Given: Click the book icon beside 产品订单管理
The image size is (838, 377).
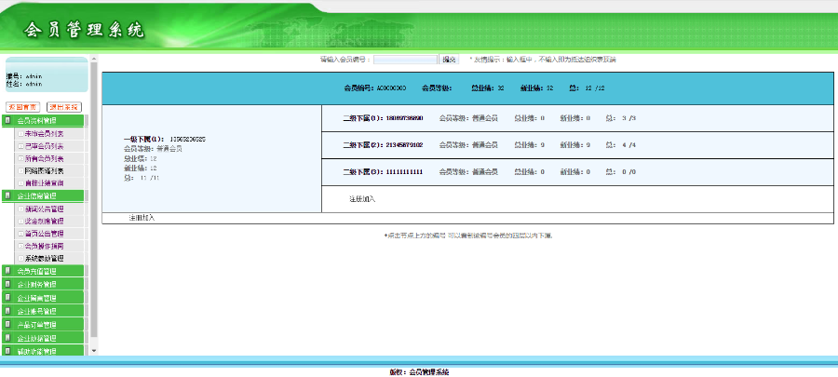Looking at the screenshot, I should 8,324.
